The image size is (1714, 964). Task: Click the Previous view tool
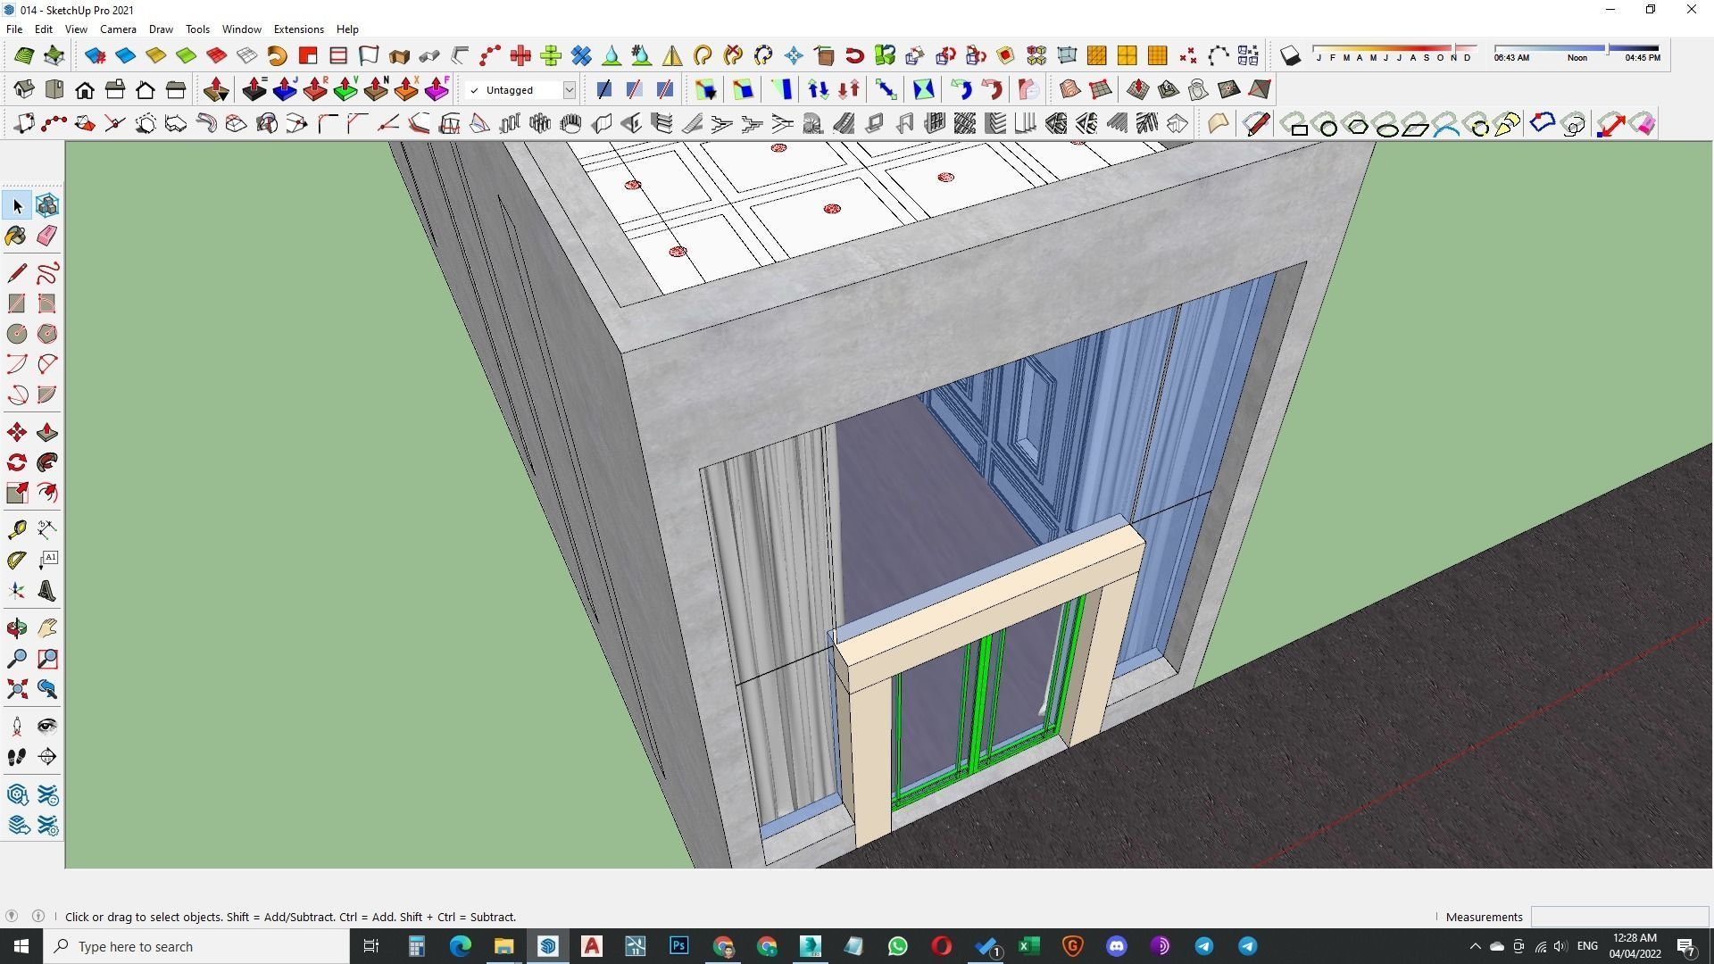coord(47,689)
